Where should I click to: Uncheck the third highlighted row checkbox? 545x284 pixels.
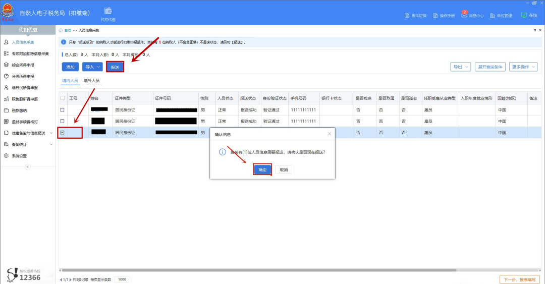63,133
